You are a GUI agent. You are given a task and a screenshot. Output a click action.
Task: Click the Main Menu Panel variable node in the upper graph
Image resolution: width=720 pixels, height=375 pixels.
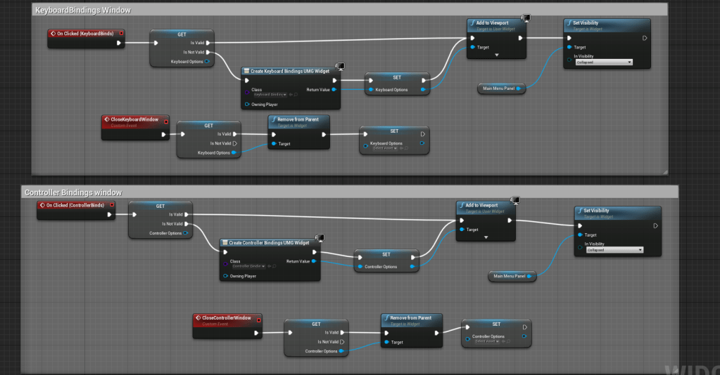pos(503,88)
